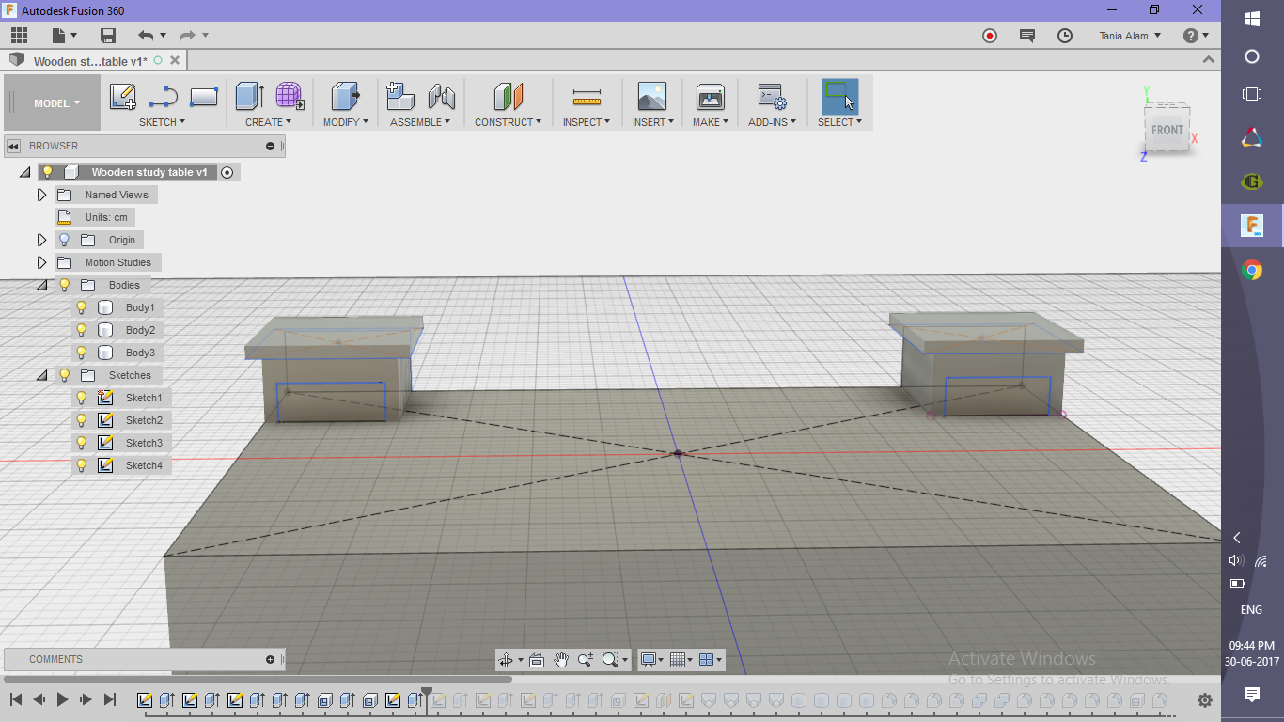The height and width of the screenshot is (722, 1284).
Task: Open the Tania Alam account menu
Action: pos(1130,36)
